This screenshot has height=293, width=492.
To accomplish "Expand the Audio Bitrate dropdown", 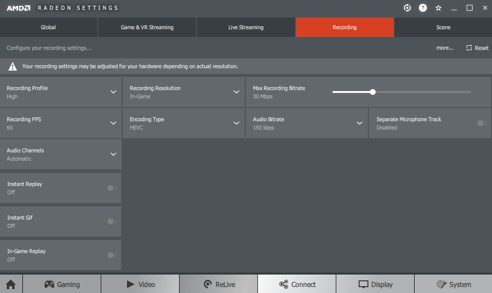I will [359, 123].
